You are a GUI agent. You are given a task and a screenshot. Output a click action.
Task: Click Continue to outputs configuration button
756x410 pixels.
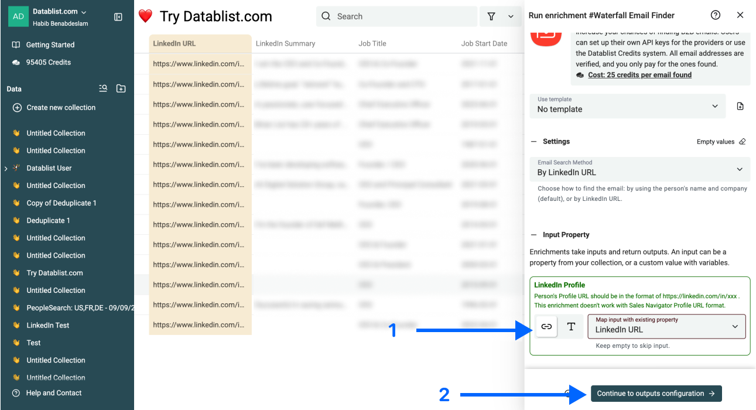(656, 394)
